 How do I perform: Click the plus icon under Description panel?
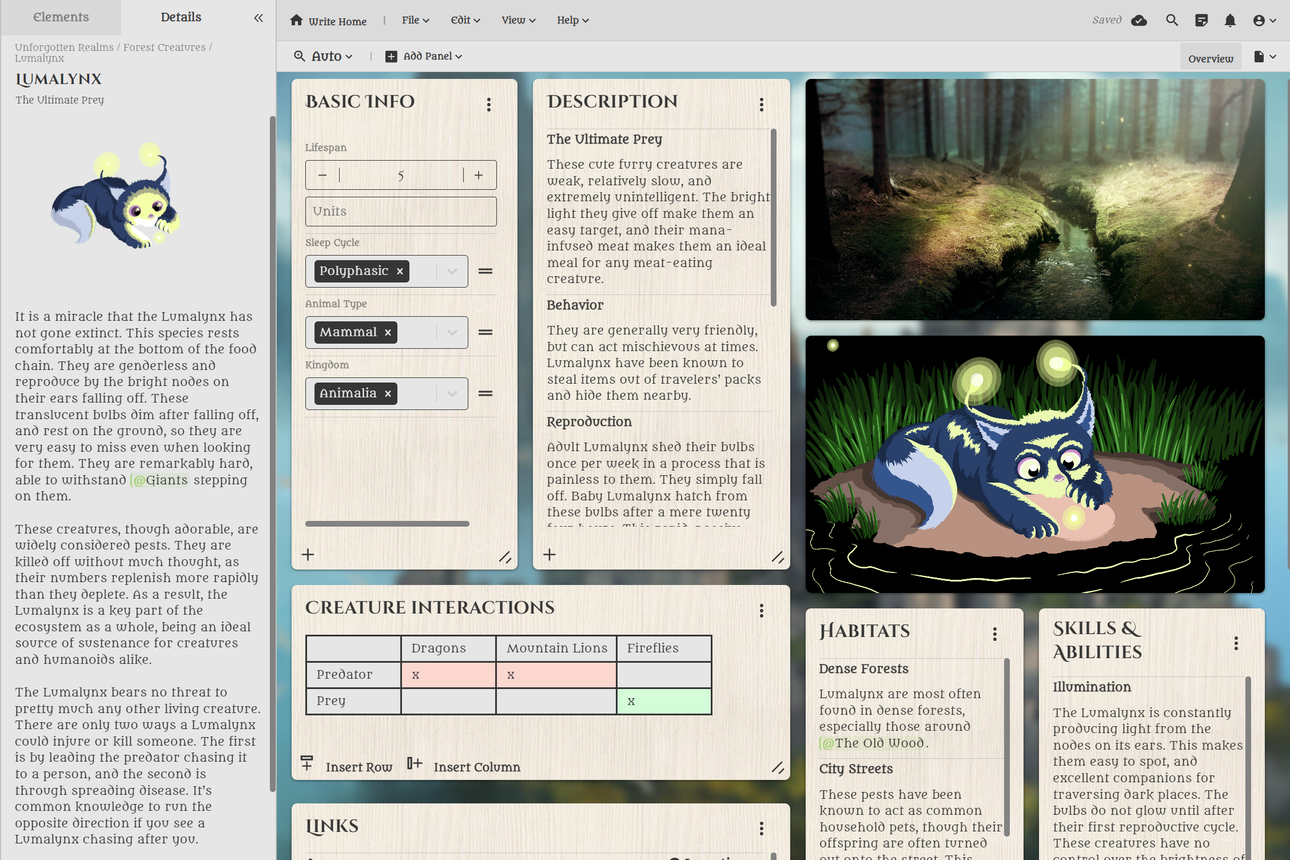click(x=550, y=555)
